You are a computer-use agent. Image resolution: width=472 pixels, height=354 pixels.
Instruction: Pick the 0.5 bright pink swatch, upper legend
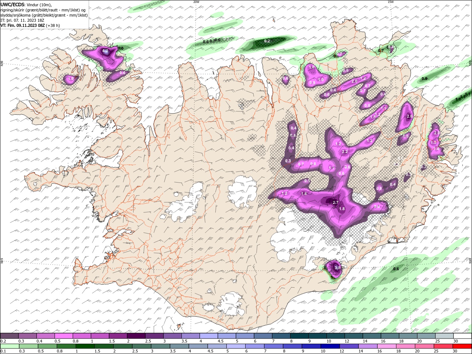63,336
